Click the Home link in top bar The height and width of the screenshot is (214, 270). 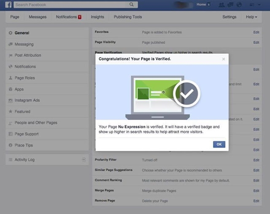[201, 5]
